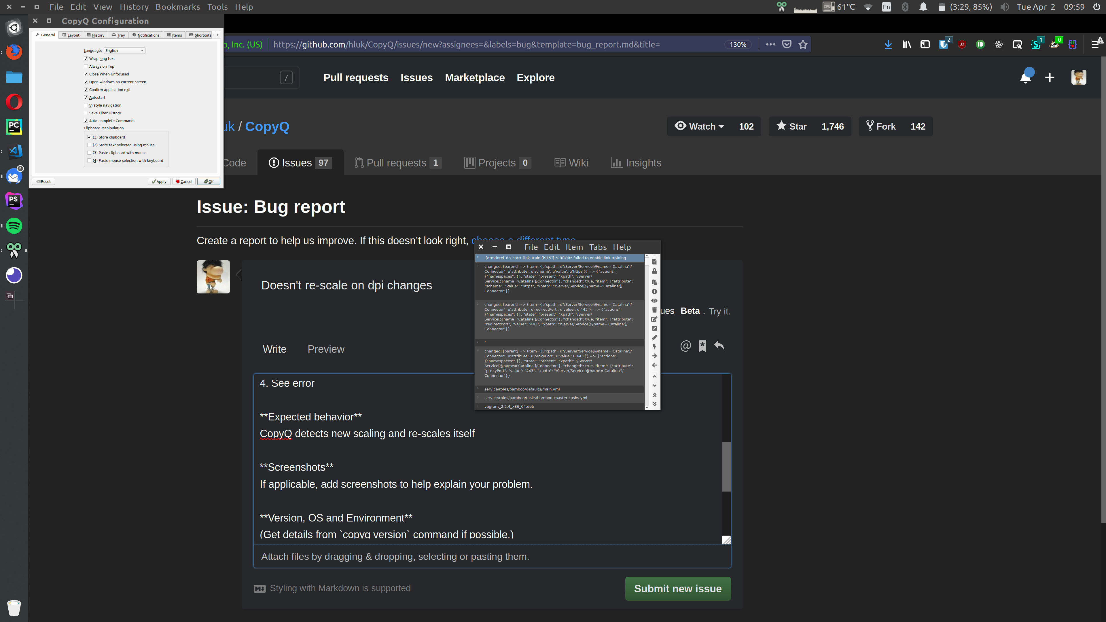Click the new item document icon in CopyQ
1106x622 pixels.
654,262
